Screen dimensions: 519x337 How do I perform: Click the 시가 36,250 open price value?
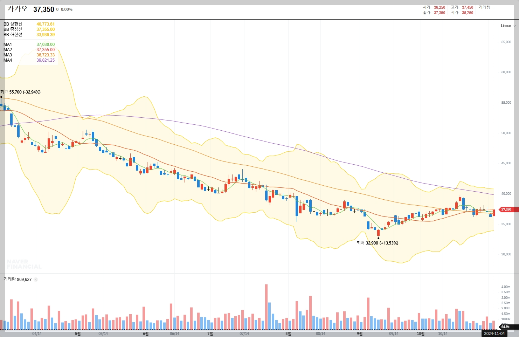point(440,7)
